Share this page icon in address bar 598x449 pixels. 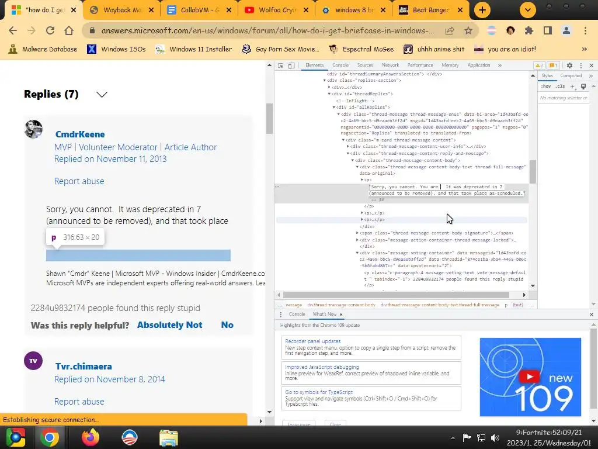(450, 31)
